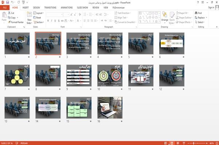Open the Layout dropdown

click(x=38, y=13)
